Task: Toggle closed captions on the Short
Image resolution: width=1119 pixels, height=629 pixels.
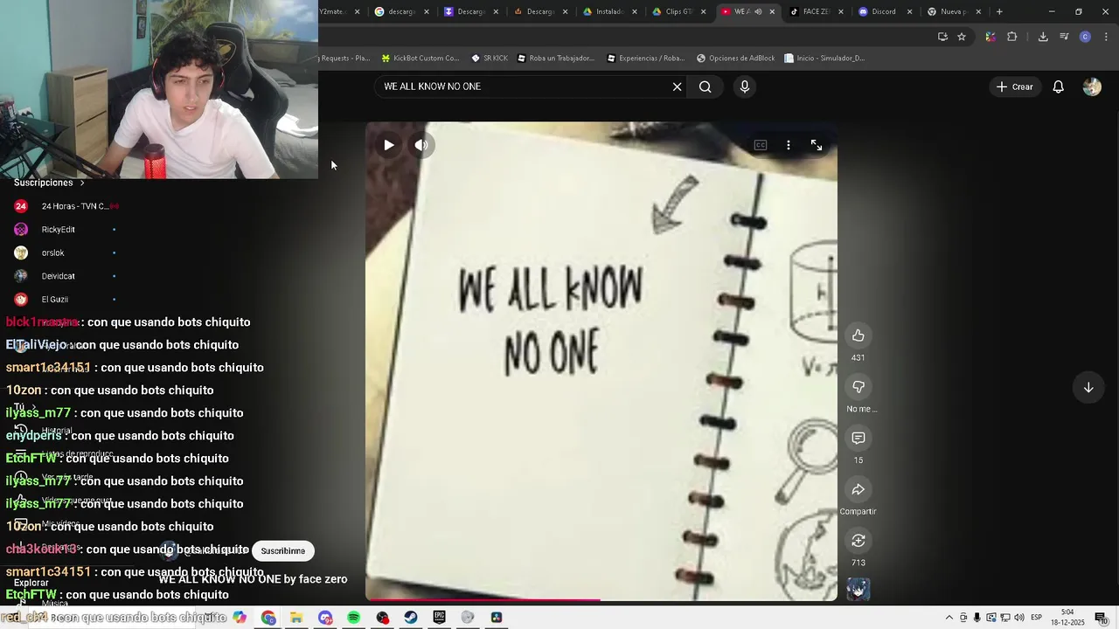Action: tap(761, 145)
